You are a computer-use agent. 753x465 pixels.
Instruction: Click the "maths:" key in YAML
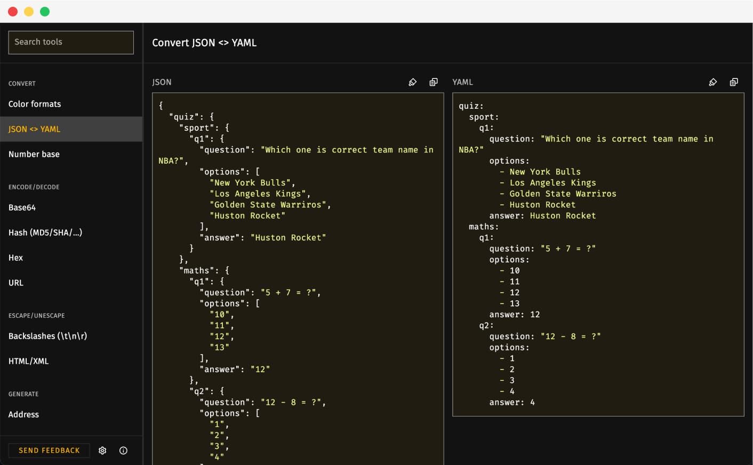484,227
